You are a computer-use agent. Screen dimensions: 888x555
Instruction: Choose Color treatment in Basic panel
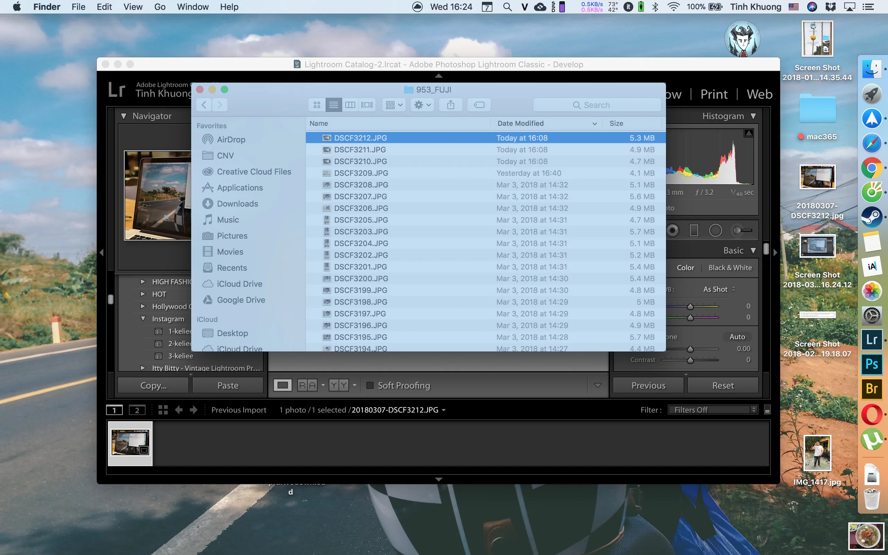click(685, 268)
